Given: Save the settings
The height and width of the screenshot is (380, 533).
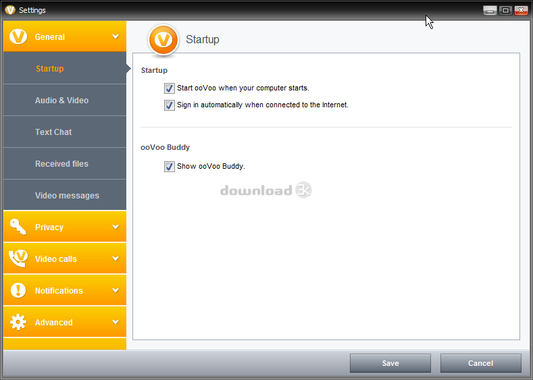Looking at the screenshot, I should coord(390,363).
